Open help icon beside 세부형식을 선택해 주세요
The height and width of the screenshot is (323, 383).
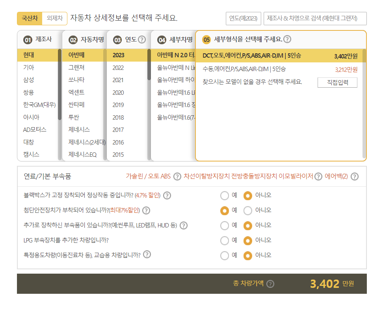coord(287,39)
